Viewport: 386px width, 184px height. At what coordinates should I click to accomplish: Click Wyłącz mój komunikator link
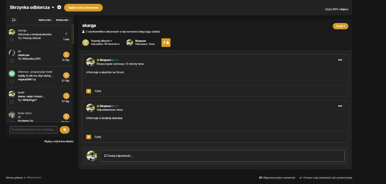[59, 141]
